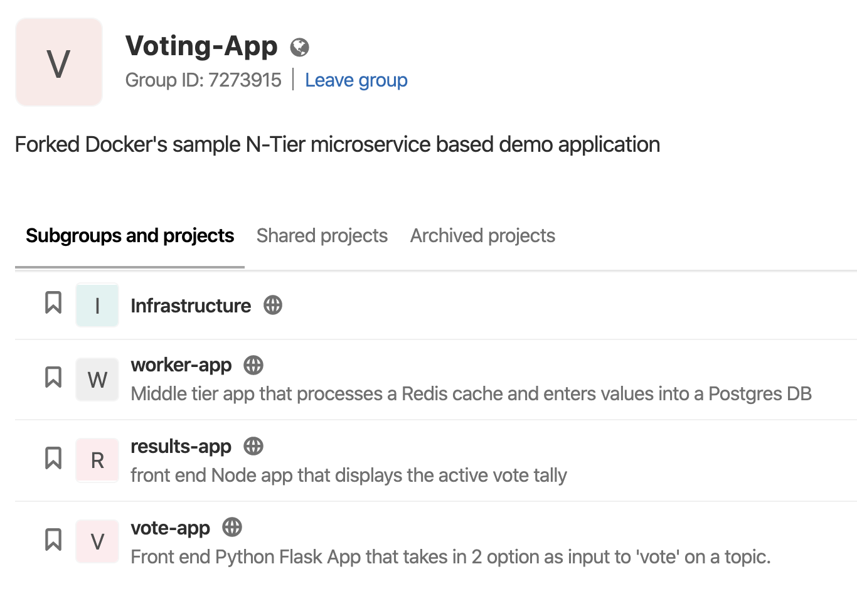
Task: Open the worker-app project
Action: point(181,365)
